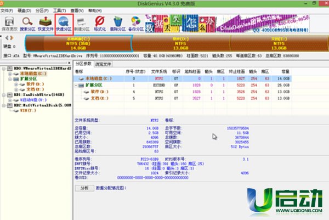Screen dimensions: 329x220
Task: Switch to the 浏览文件 tab
Action: [x=103, y=64]
